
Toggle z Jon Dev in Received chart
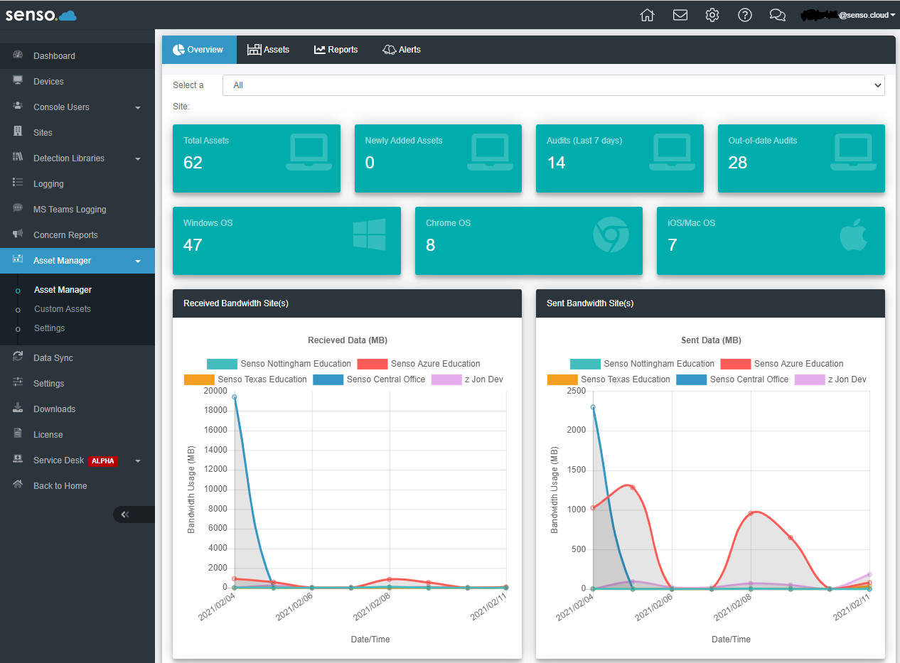click(467, 379)
